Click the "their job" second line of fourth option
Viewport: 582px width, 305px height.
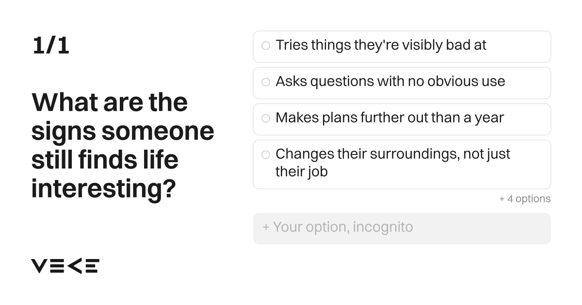(302, 172)
